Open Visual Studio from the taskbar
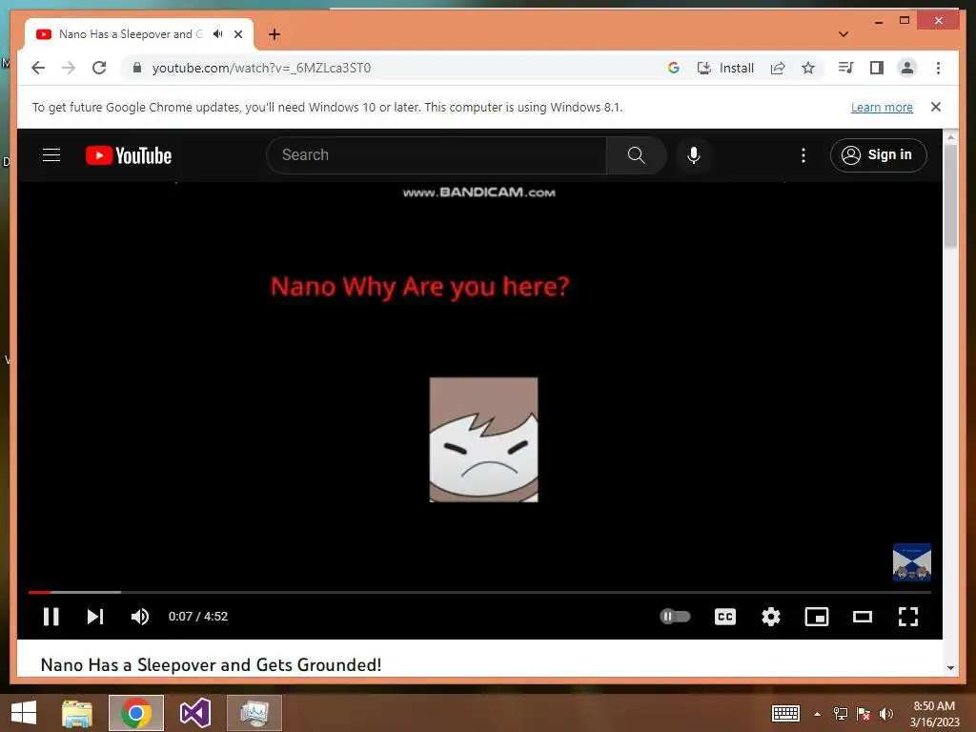The image size is (976, 732). 195,713
